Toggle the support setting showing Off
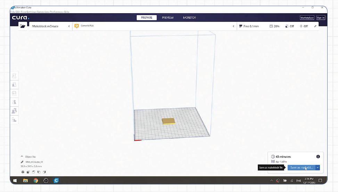The width and height of the screenshot is (338, 192). pyautogui.click(x=289, y=26)
